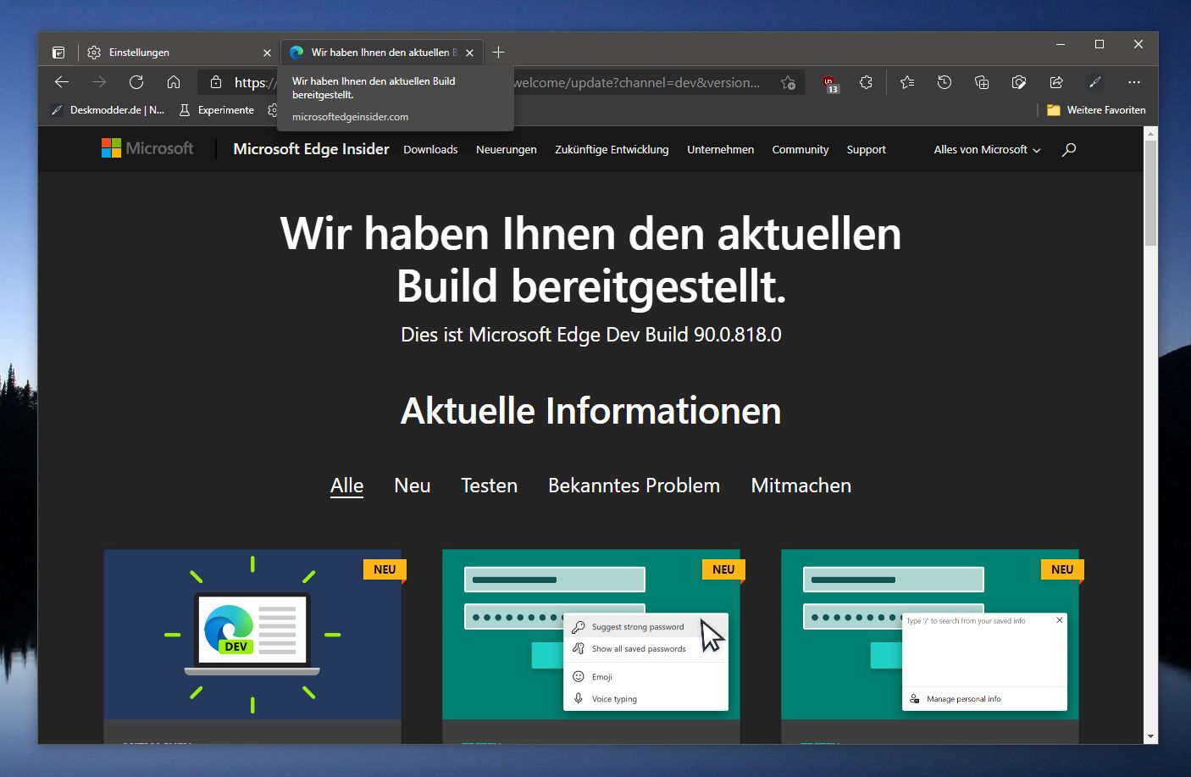Start web capture screenshot icon

coord(1019,82)
